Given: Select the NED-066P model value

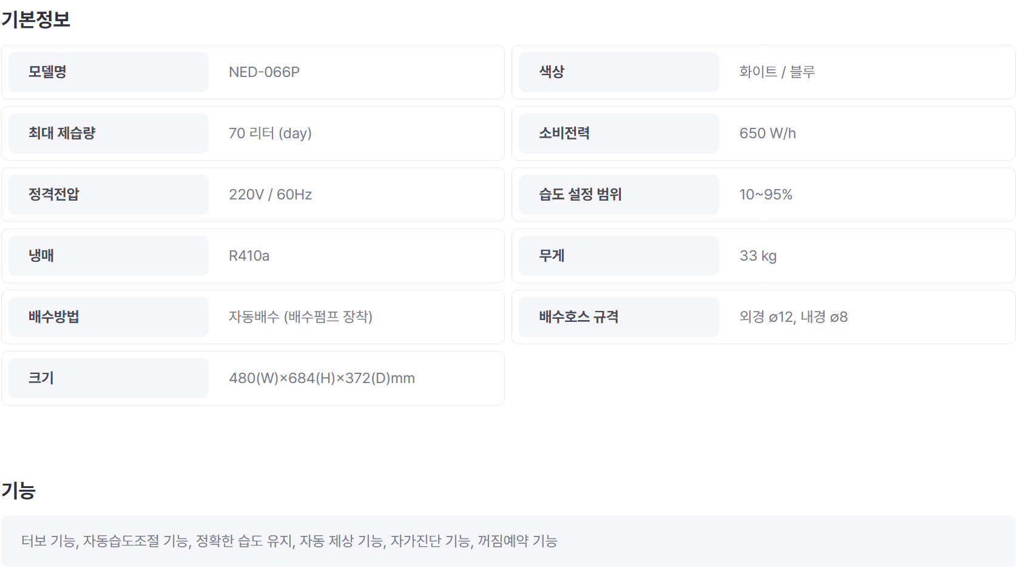Looking at the screenshot, I should [x=264, y=72].
